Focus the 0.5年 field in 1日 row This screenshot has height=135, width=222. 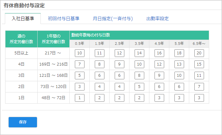tap(80, 98)
